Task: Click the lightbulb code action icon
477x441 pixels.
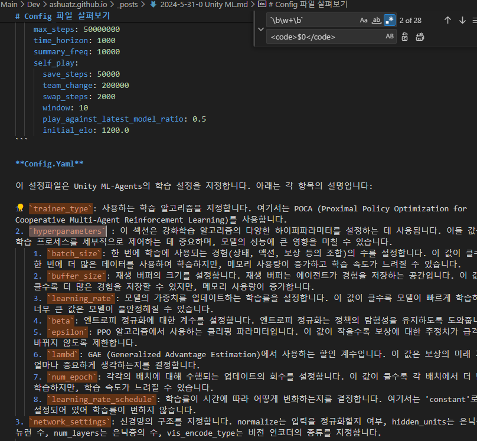Action: point(19,208)
